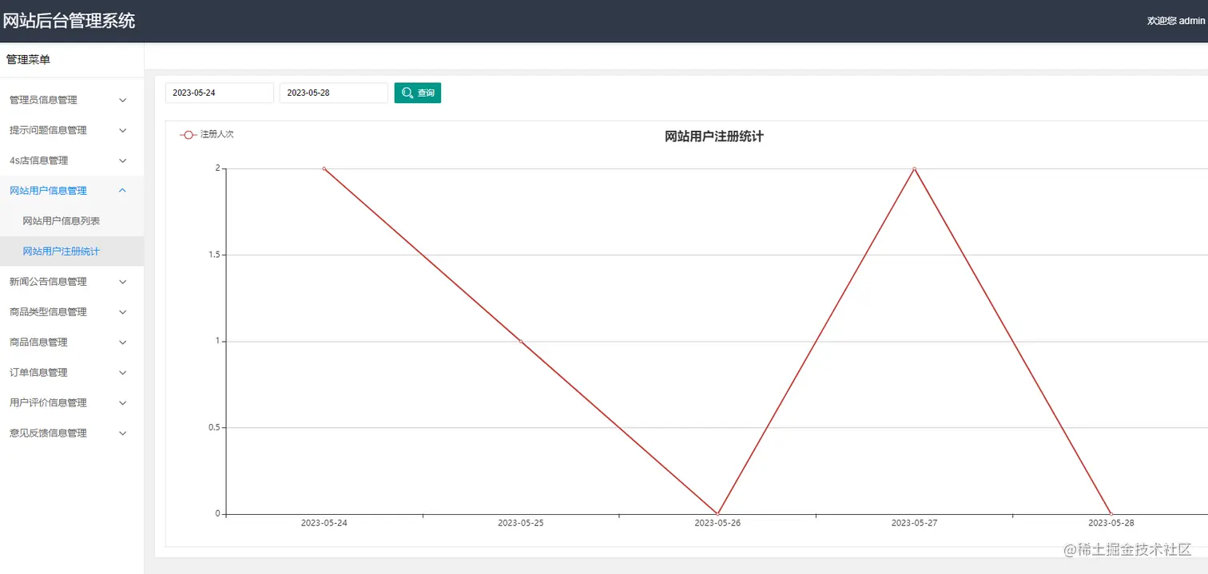The image size is (1208, 574).
Task: Click the 欢迎您 admin user link
Action: (x=1176, y=21)
